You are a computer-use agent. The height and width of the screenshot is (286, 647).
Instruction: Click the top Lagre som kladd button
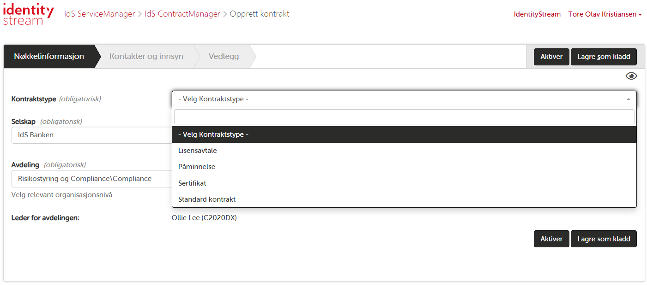pos(604,57)
